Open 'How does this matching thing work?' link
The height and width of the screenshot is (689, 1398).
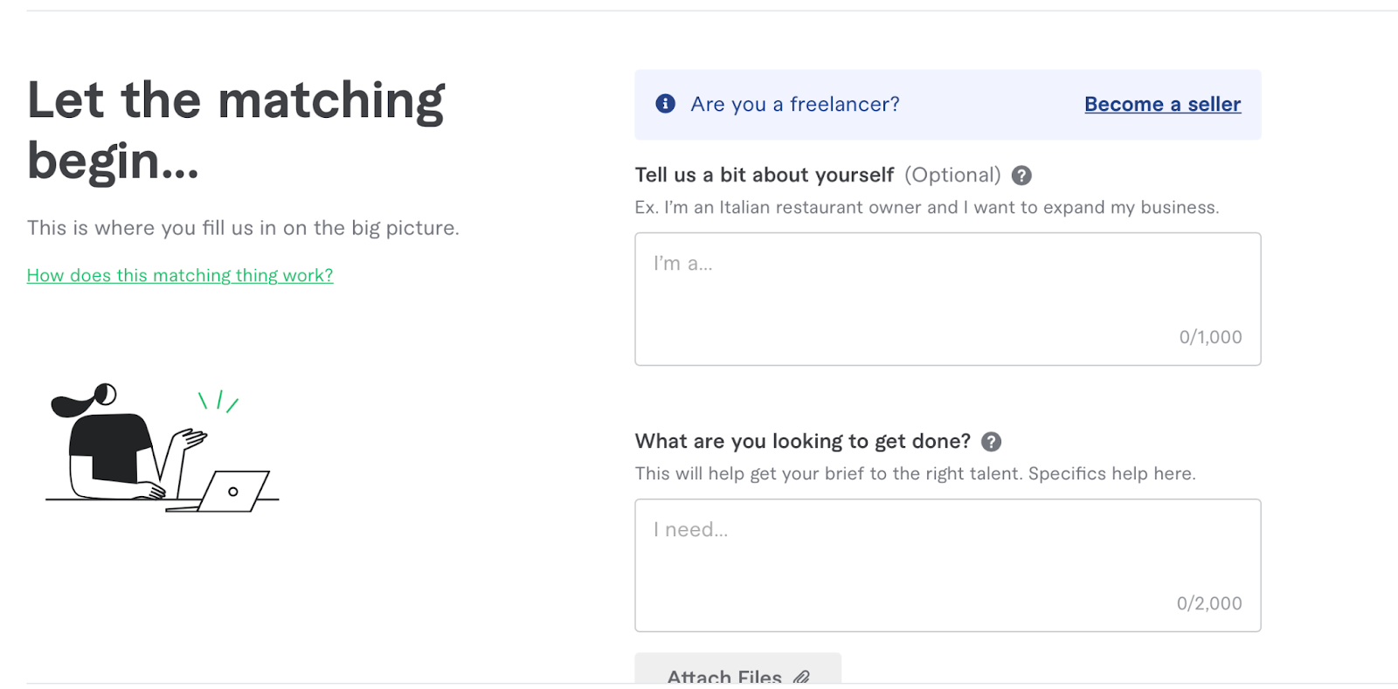180,275
